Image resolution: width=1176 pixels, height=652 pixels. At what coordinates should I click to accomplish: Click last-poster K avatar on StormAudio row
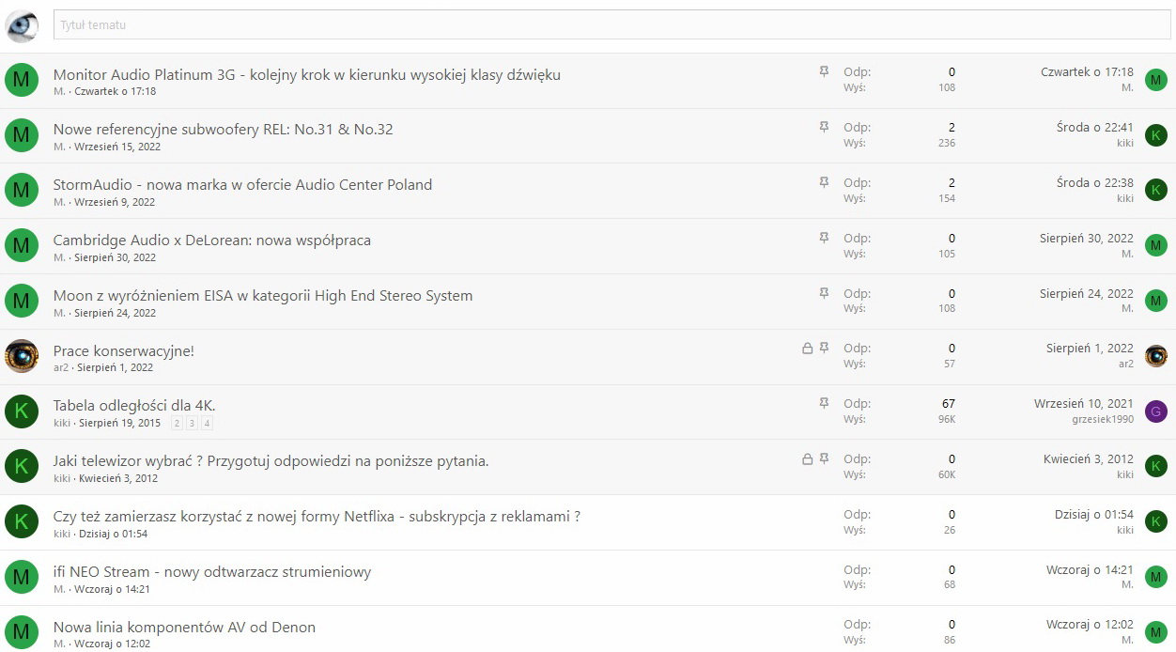pos(1156,191)
